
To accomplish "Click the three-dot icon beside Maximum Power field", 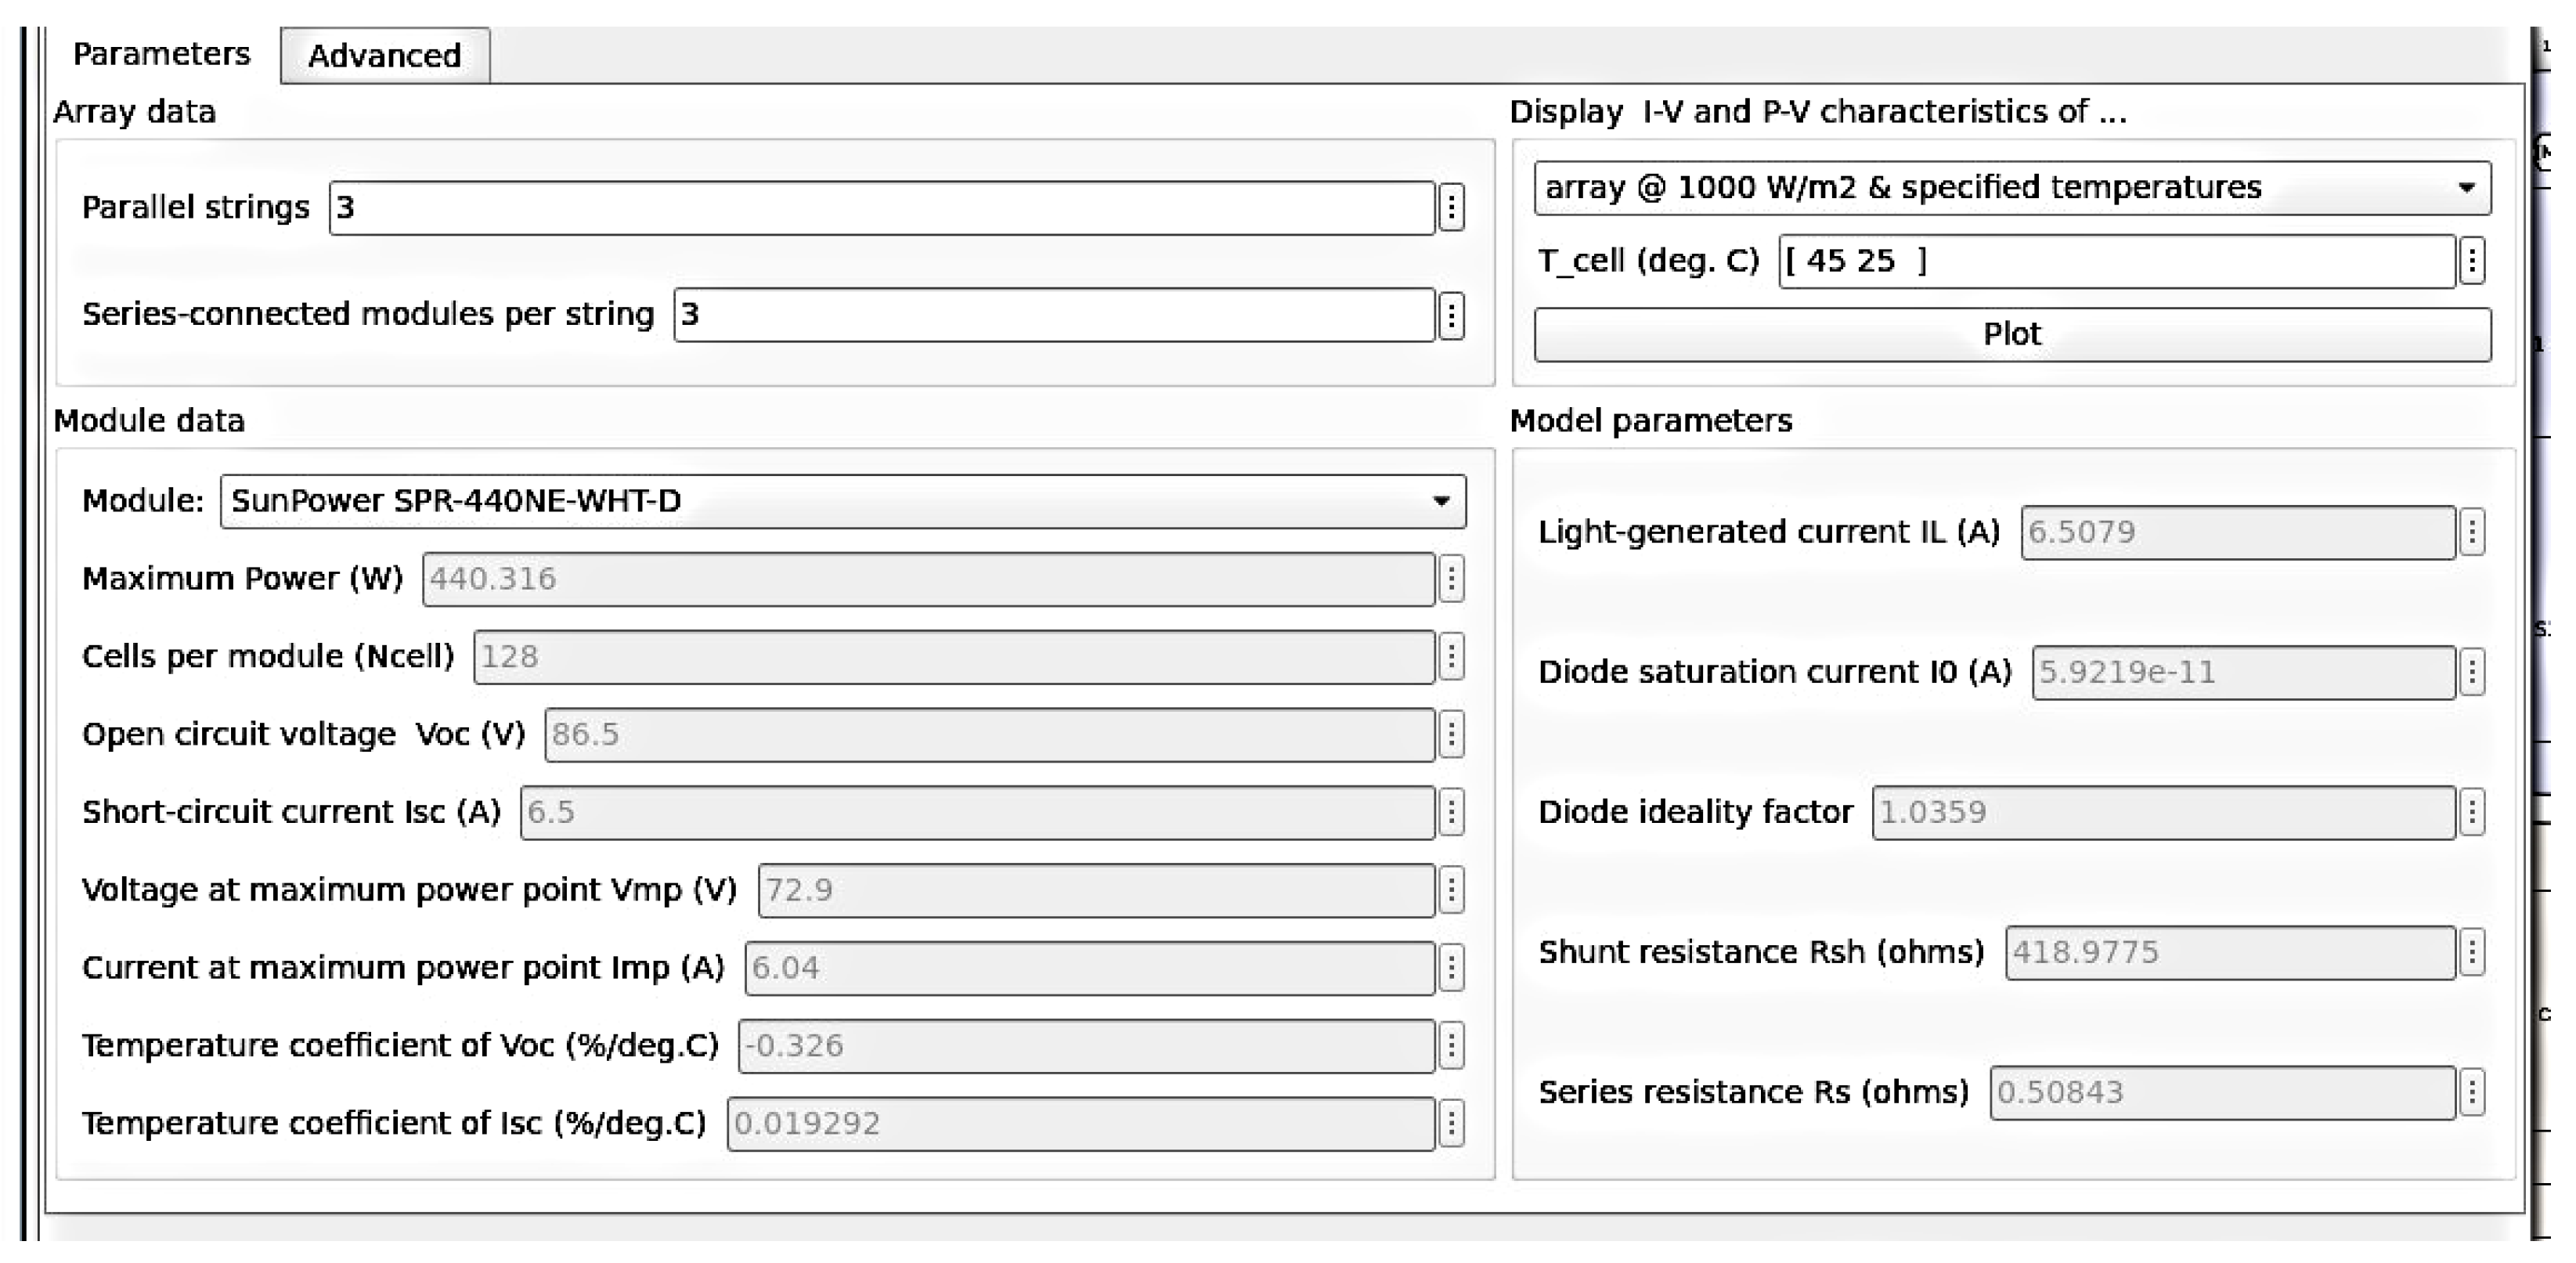I will [1451, 579].
